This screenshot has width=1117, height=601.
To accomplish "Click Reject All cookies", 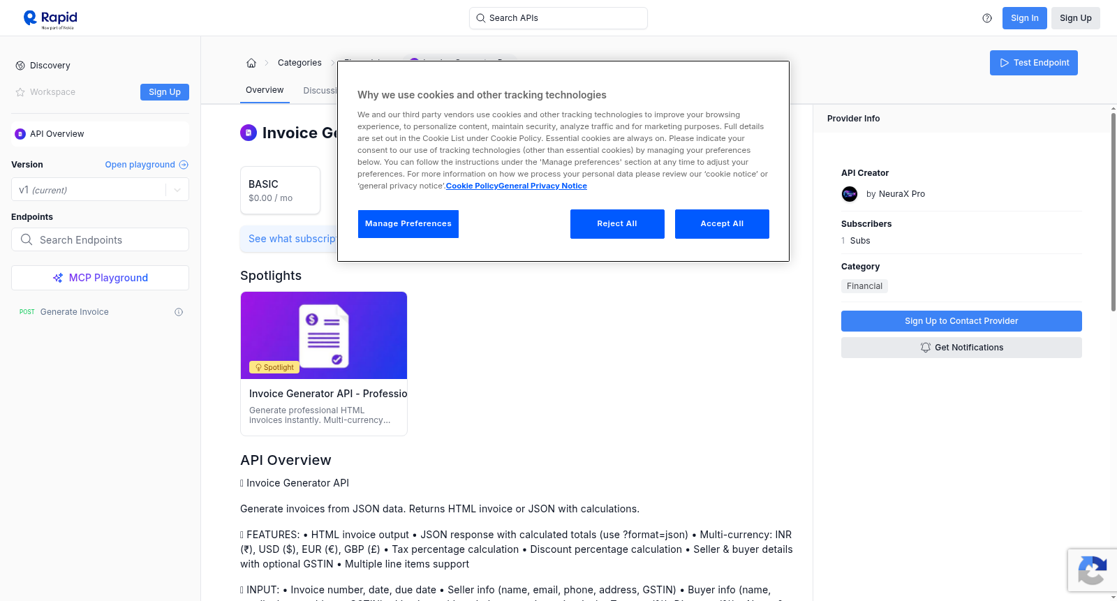I will click(617, 224).
